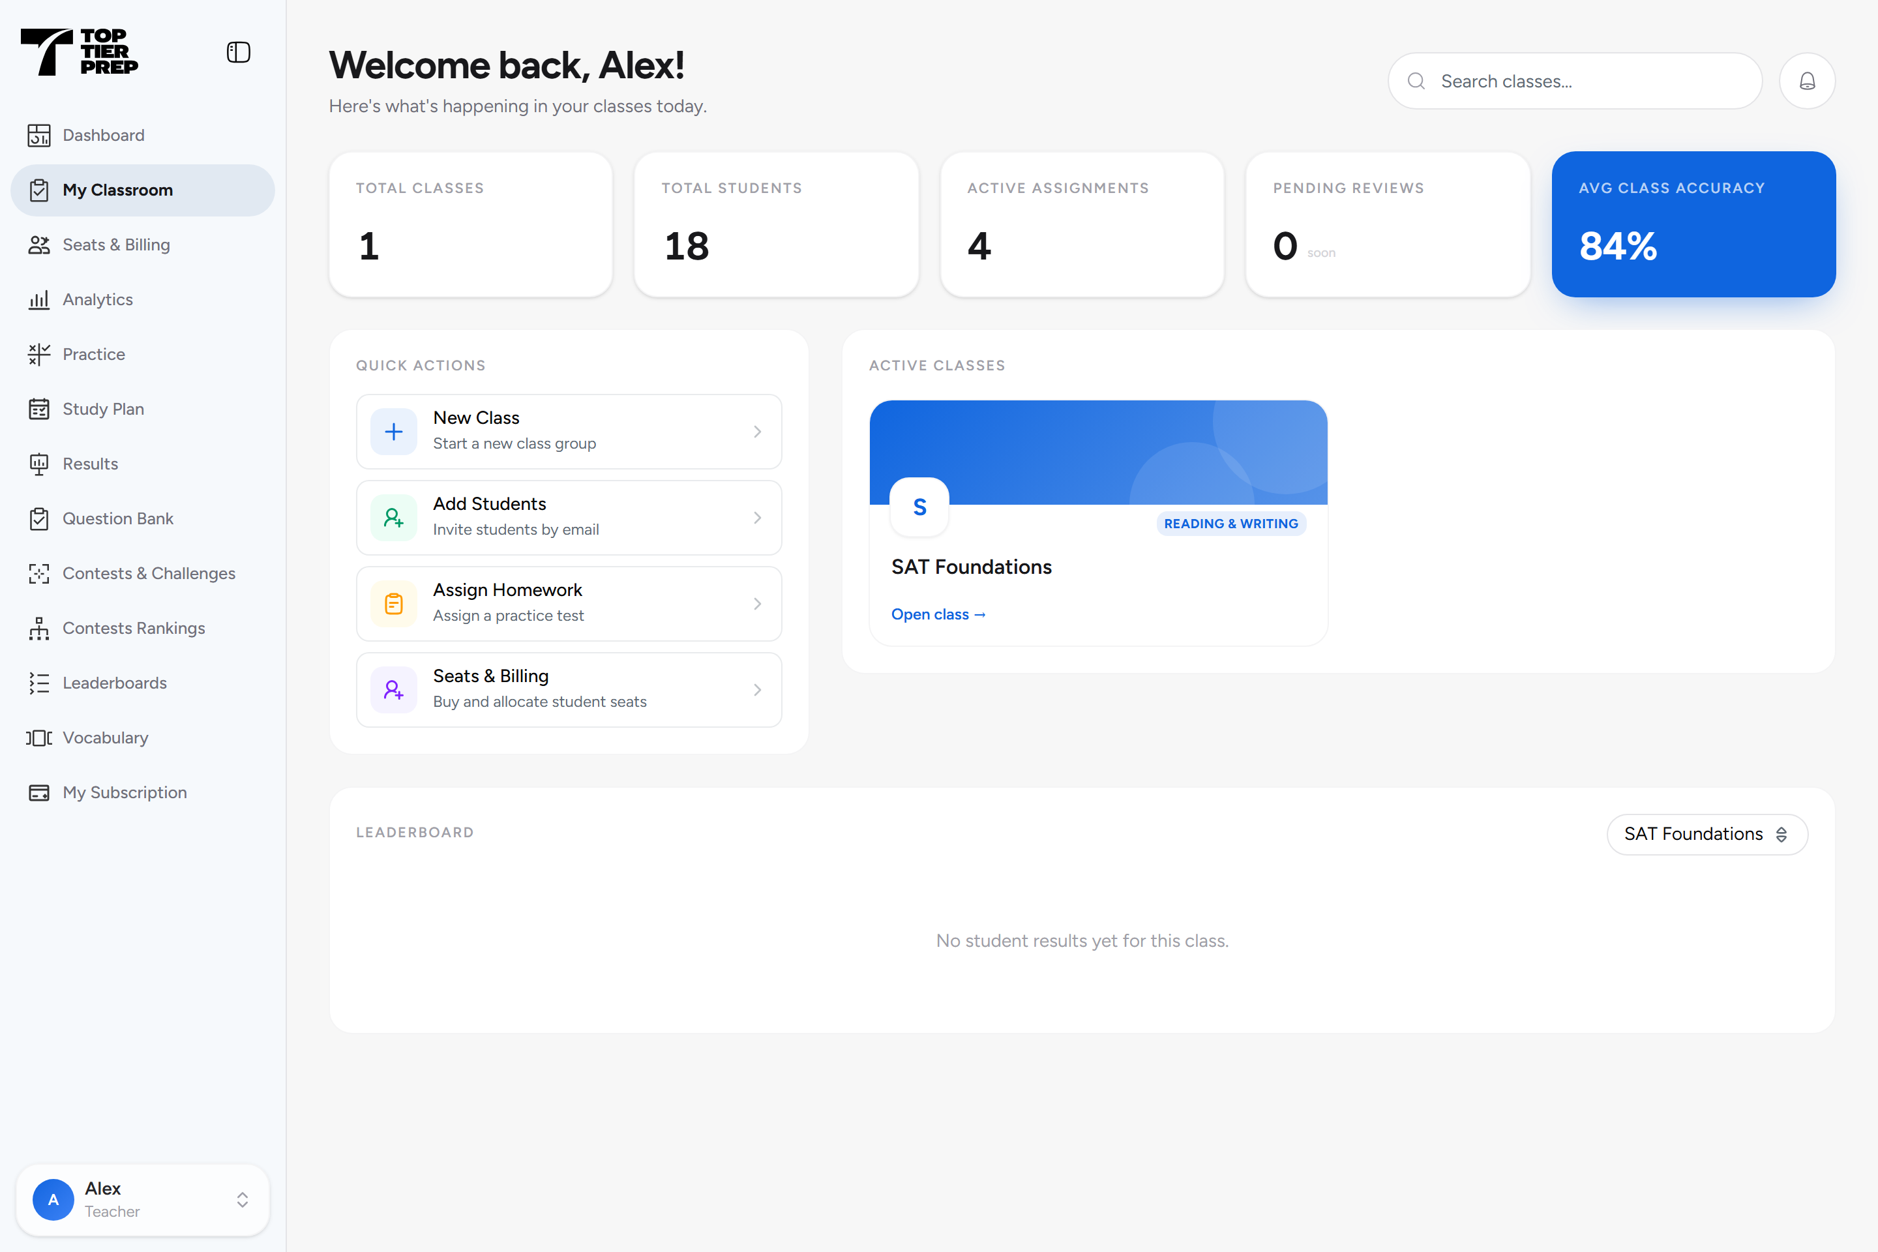
Task: Click the Vocabulary icon in the sidebar
Action: [39, 738]
